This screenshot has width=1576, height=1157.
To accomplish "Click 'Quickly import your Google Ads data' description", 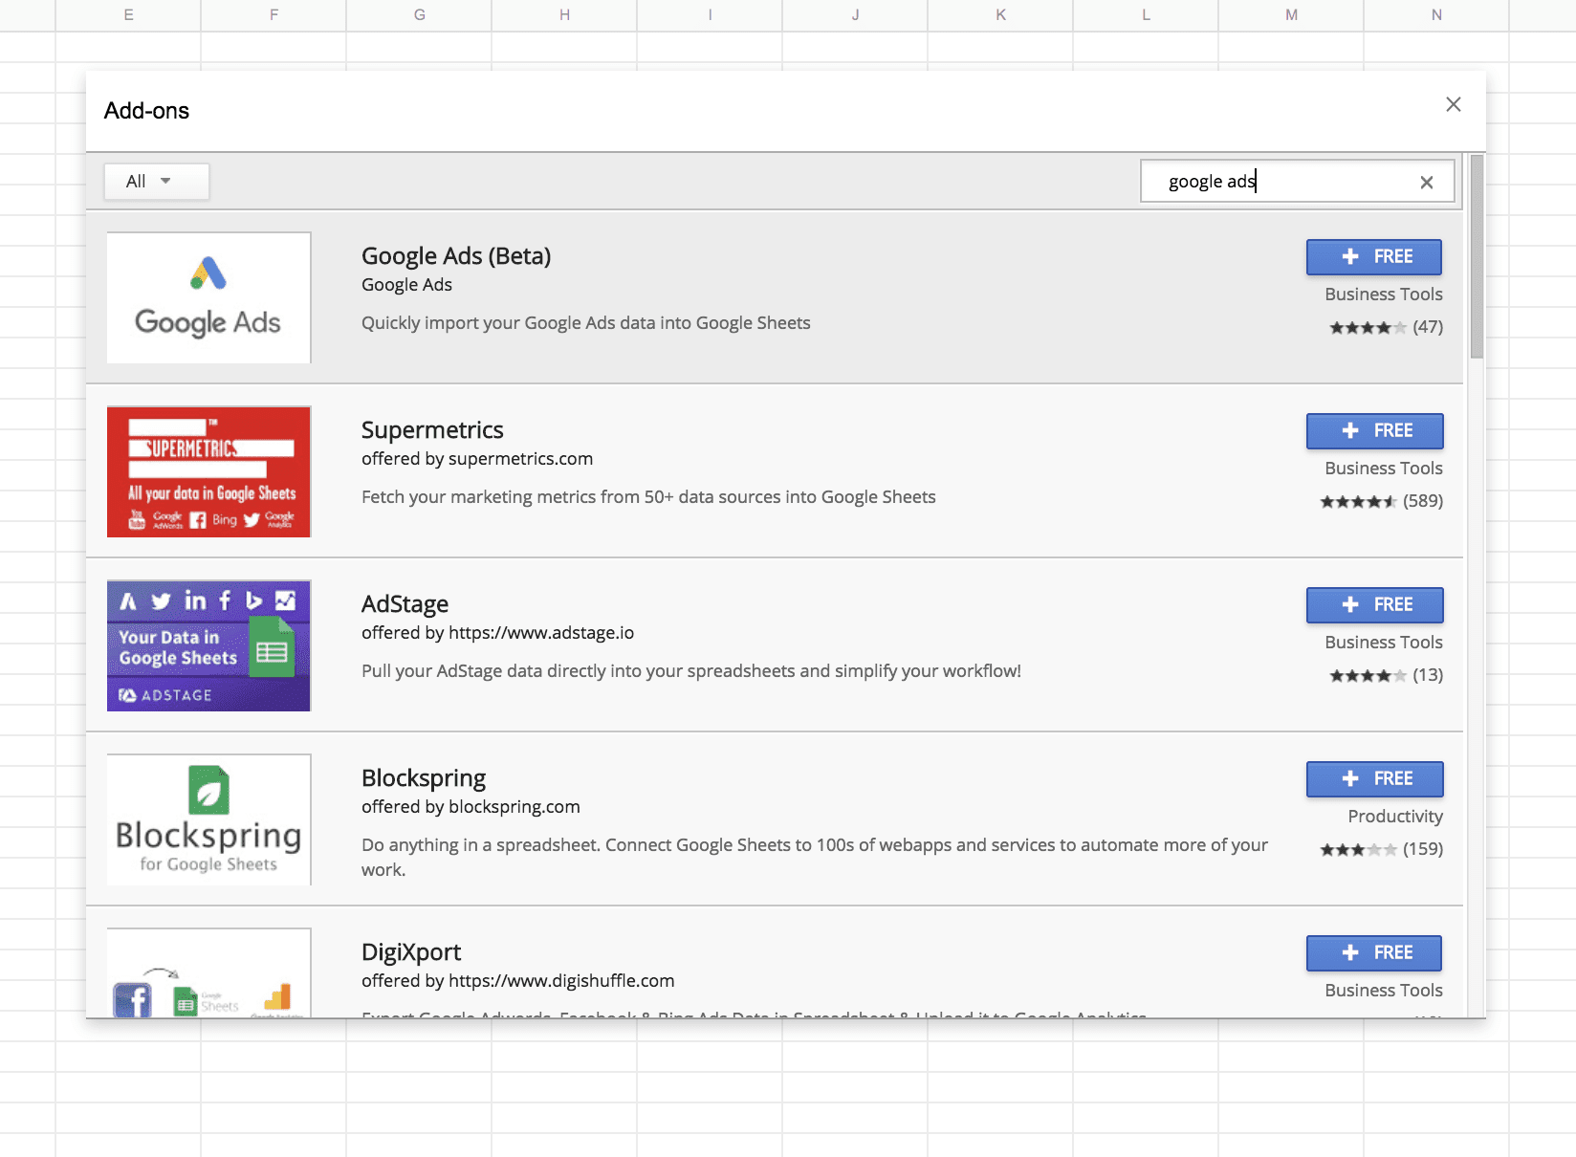I will click(585, 322).
